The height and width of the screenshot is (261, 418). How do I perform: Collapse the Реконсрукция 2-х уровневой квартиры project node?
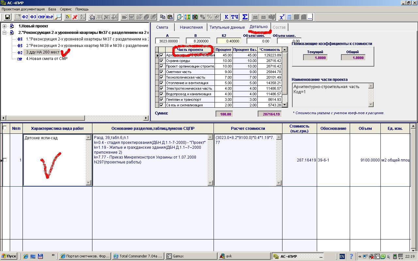4,33
